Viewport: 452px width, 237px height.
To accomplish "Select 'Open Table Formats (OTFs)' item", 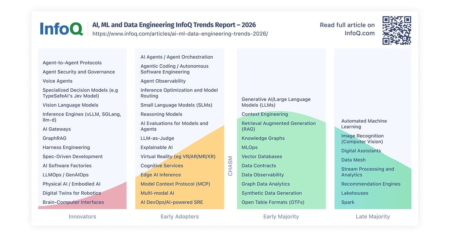I will click(273, 202).
